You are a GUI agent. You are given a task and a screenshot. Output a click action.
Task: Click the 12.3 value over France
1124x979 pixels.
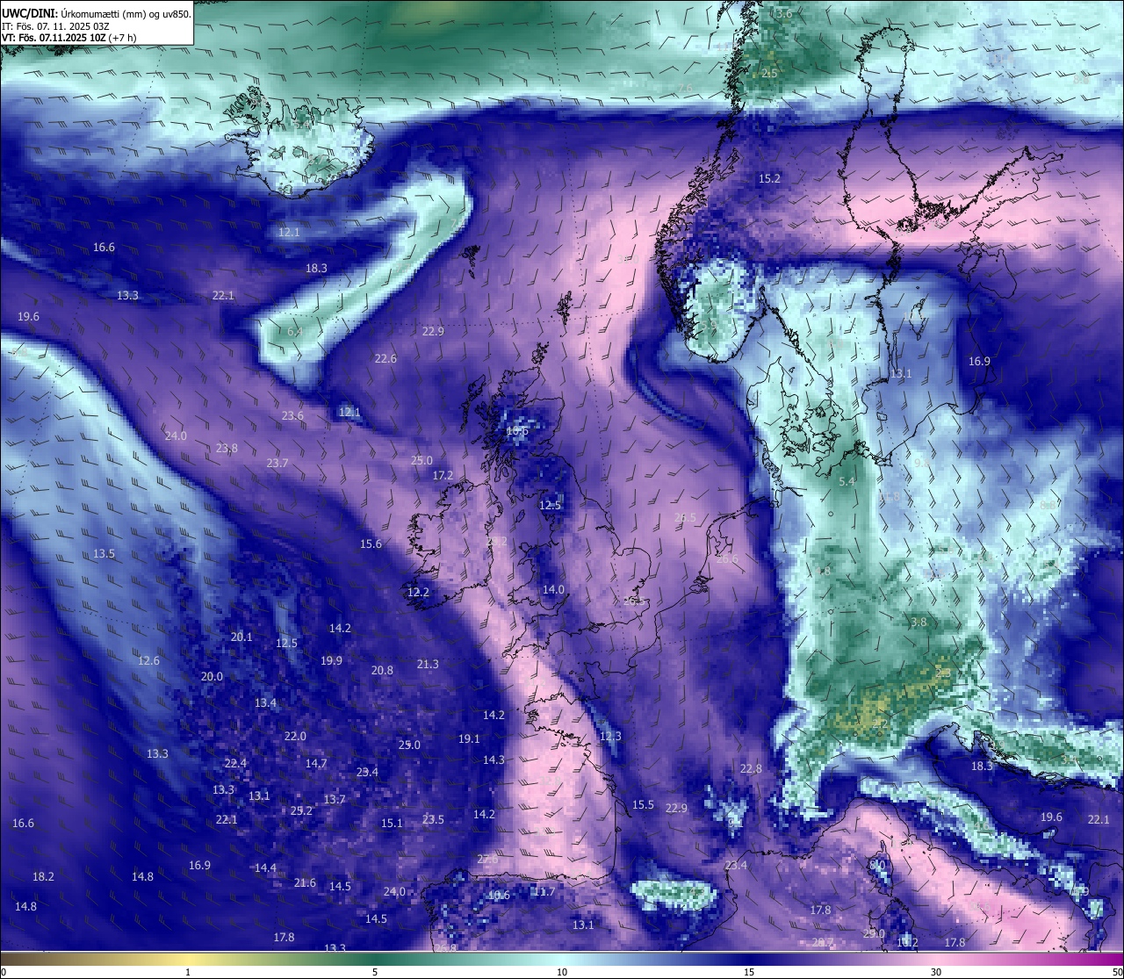coord(610,736)
